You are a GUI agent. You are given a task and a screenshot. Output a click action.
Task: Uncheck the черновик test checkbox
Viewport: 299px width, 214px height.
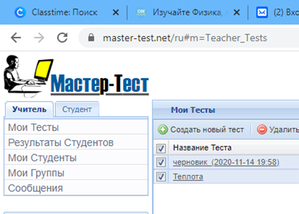161,162
